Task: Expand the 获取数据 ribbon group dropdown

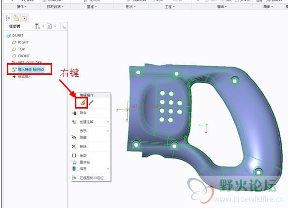Action: [x=55, y=7]
